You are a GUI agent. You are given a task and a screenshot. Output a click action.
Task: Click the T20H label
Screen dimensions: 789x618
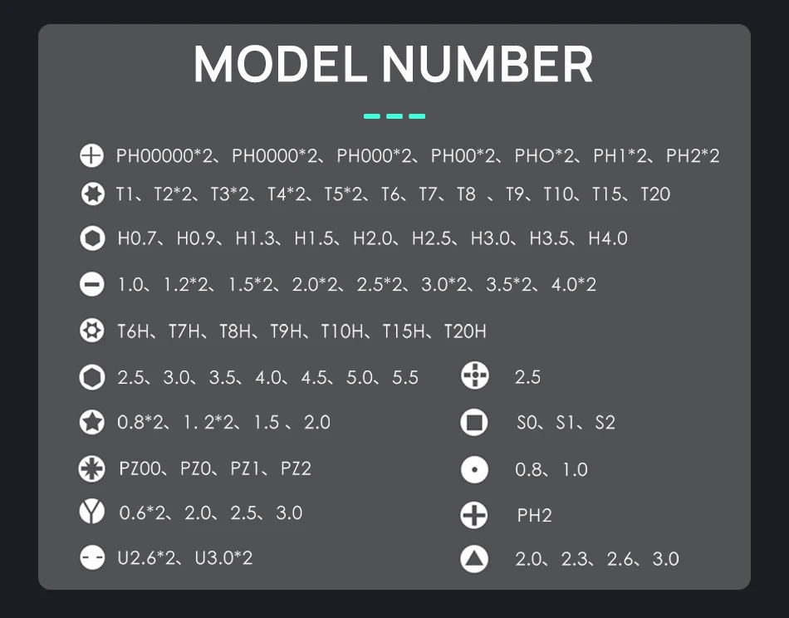[465, 331]
